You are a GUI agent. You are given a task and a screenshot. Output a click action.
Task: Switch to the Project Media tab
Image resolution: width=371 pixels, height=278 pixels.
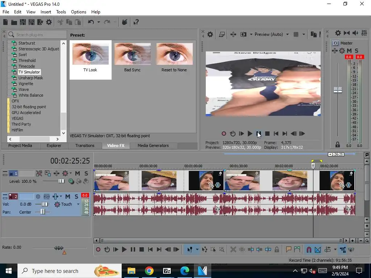click(20, 146)
